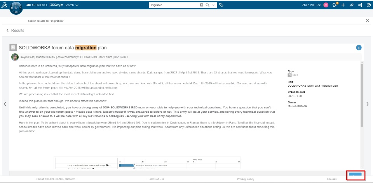Open search options dropdown arrow

coord(213,5)
